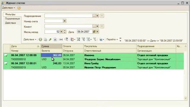This screenshot has height=107, width=190.
Task: Select the sum cell 248,83
Action: pos(51,63)
